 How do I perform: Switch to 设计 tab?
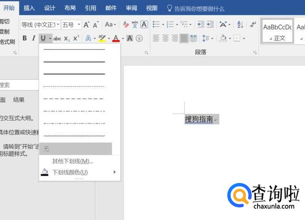[50, 8]
